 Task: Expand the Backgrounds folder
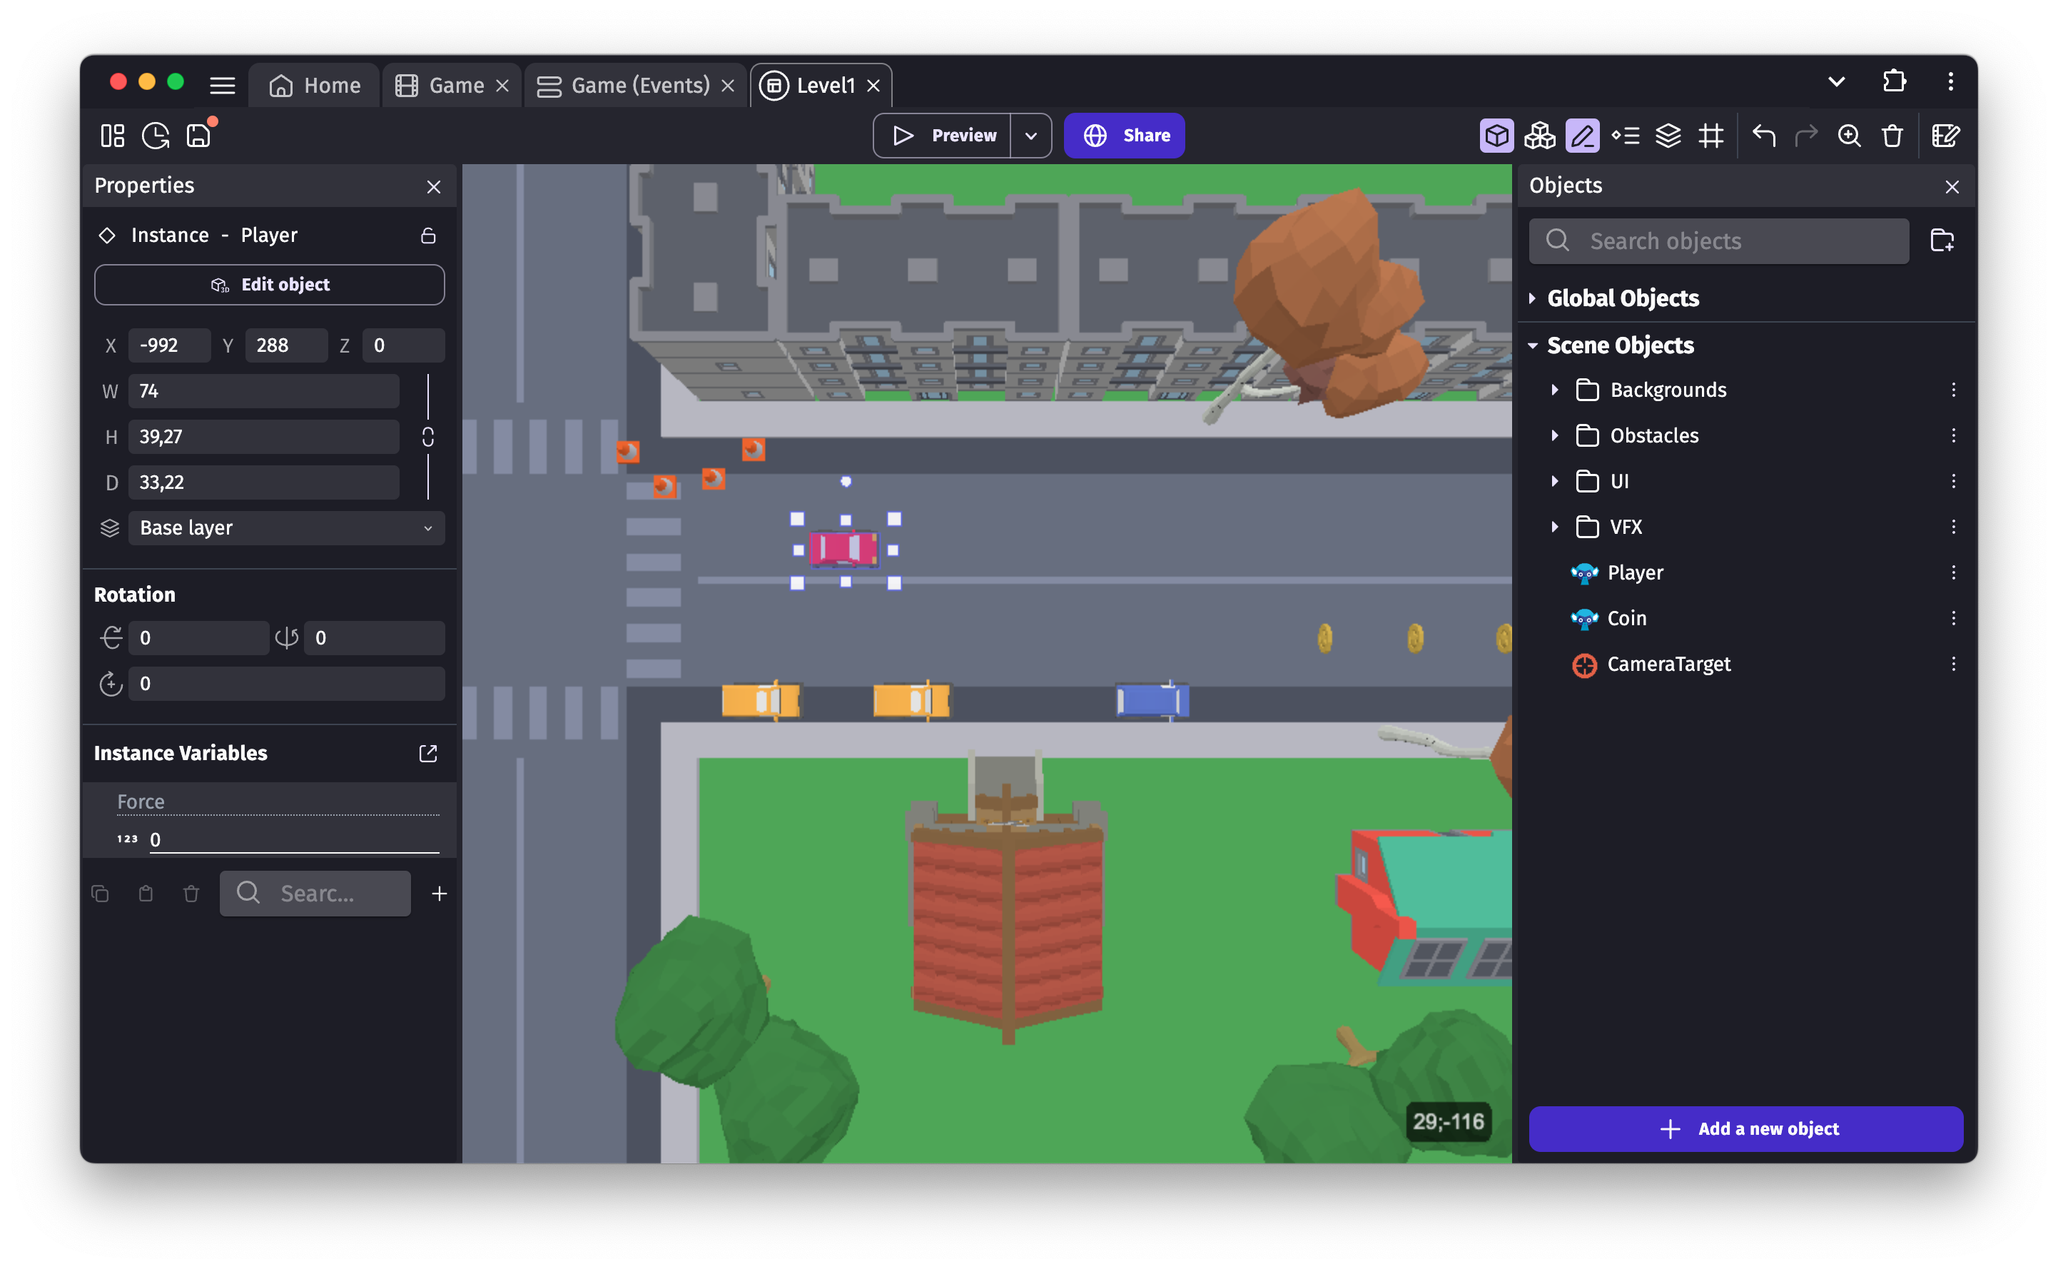1553,390
